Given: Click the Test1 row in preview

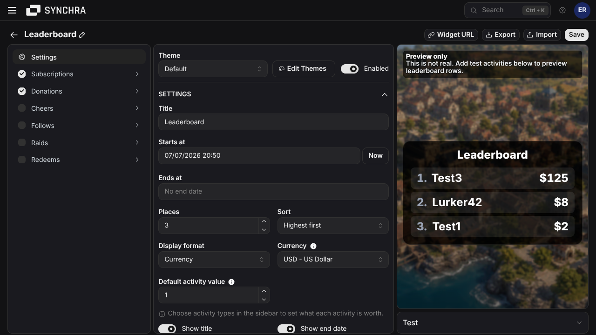Looking at the screenshot, I should [493, 227].
